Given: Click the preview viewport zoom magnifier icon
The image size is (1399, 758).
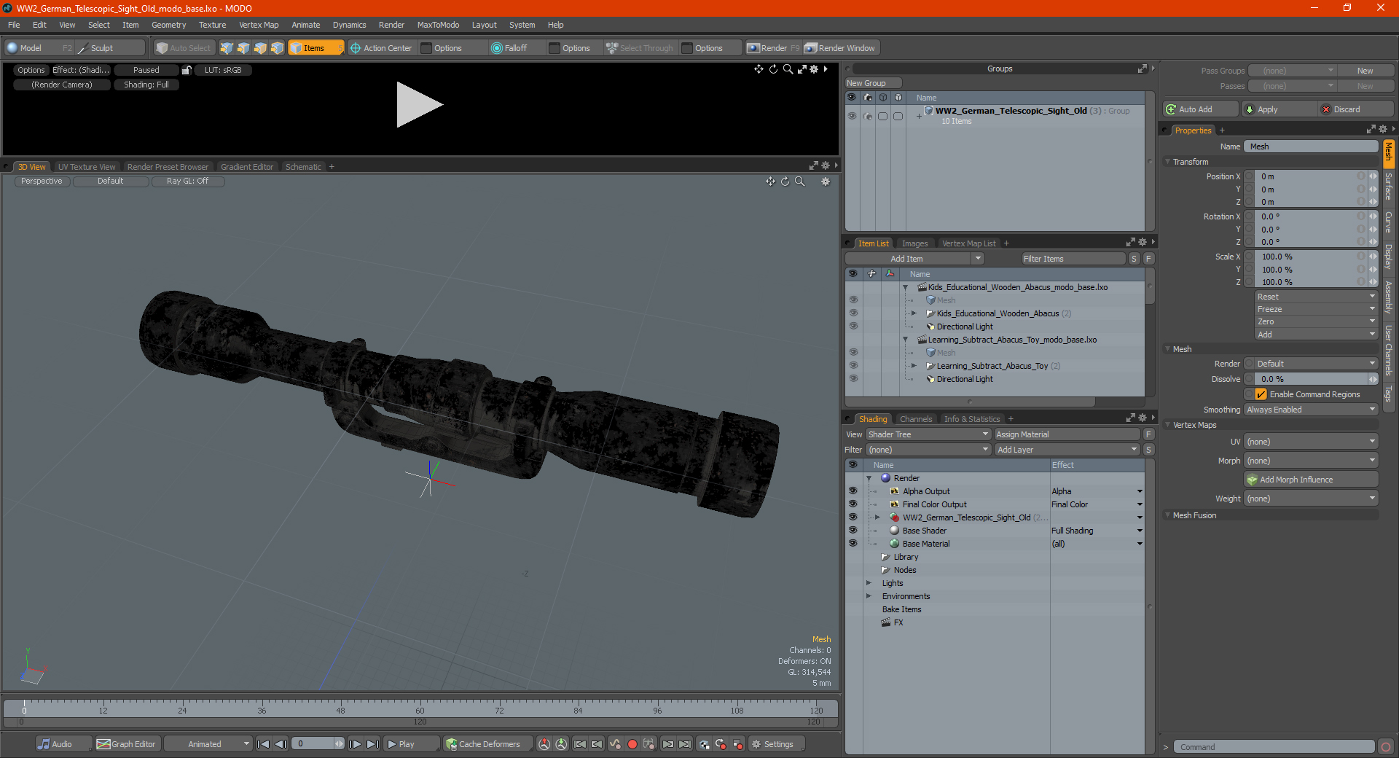Looking at the screenshot, I should coord(788,69).
